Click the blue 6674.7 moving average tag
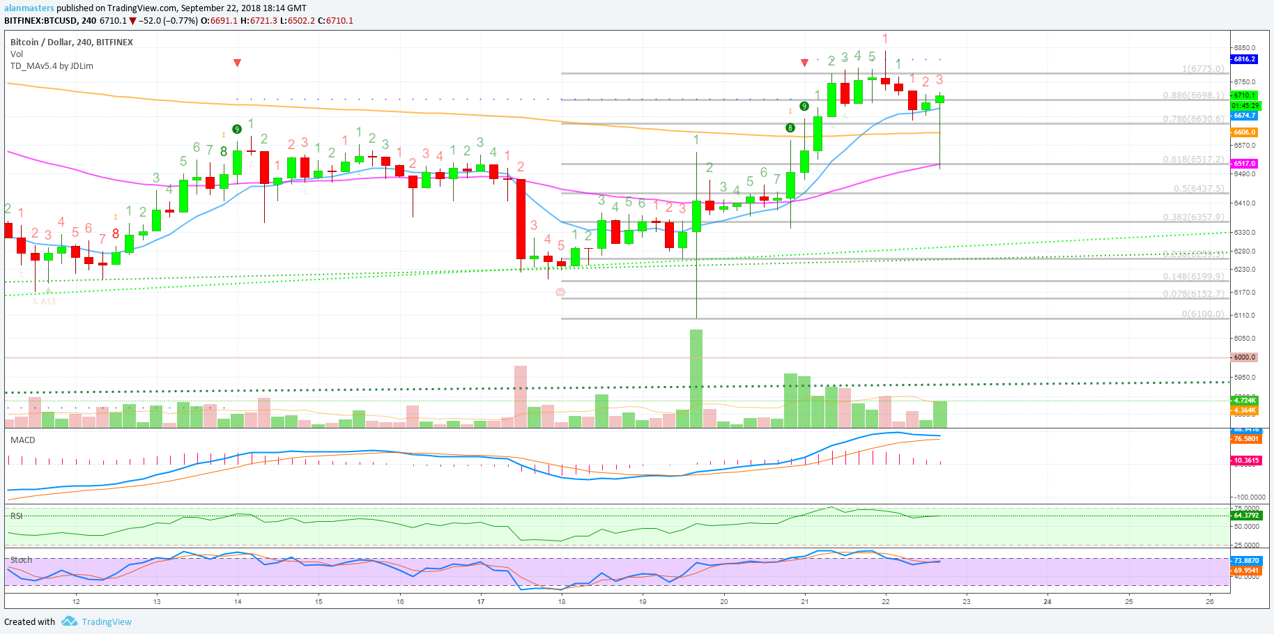Image resolution: width=1274 pixels, height=634 pixels. coord(1245,116)
